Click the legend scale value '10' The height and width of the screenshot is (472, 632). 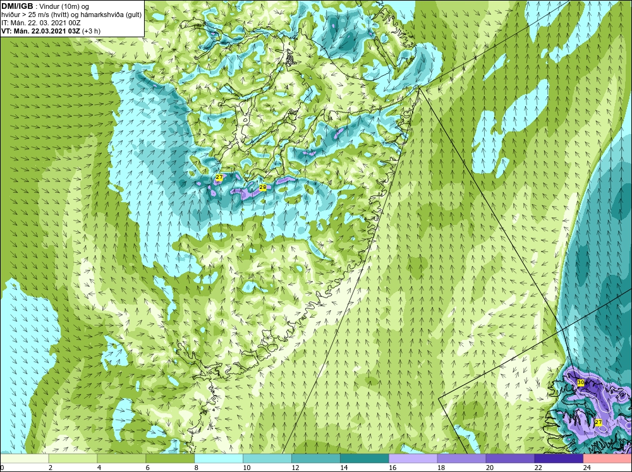click(246, 468)
